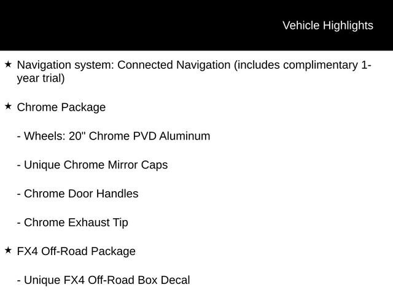Click the dash before Chrome Door Handles
Screen dimensions: 393x295
[19, 194]
